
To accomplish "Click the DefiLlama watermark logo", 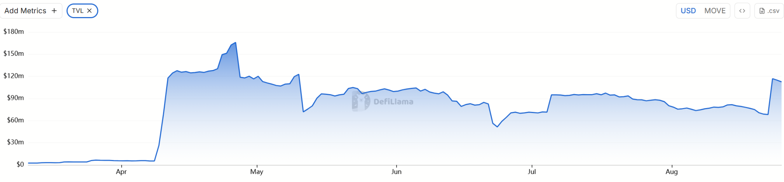I will point(360,101).
